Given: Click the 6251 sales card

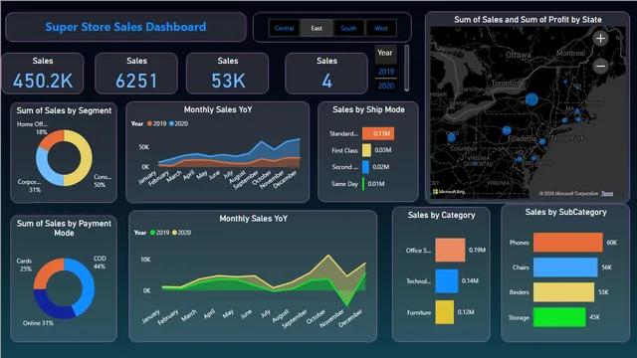Looking at the screenshot, I should pos(136,74).
